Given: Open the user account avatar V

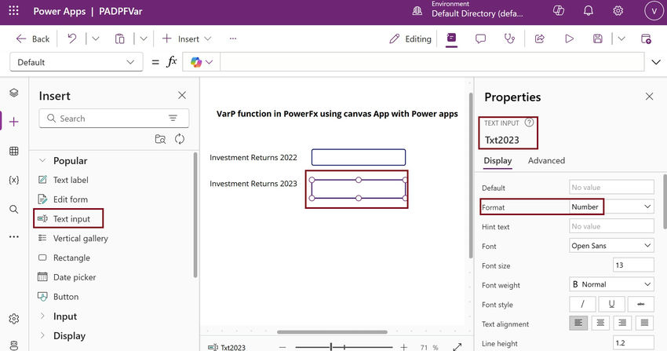Looking at the screenshot, I should (x=654, y=11).
